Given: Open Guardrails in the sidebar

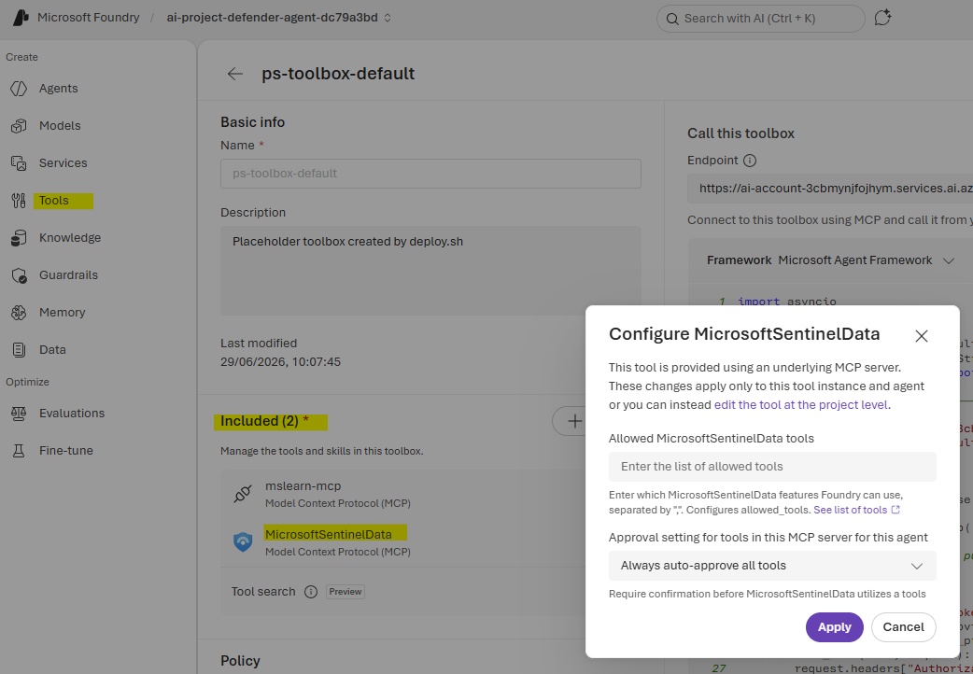Looking at the screenshot, I should coord(68,275).
